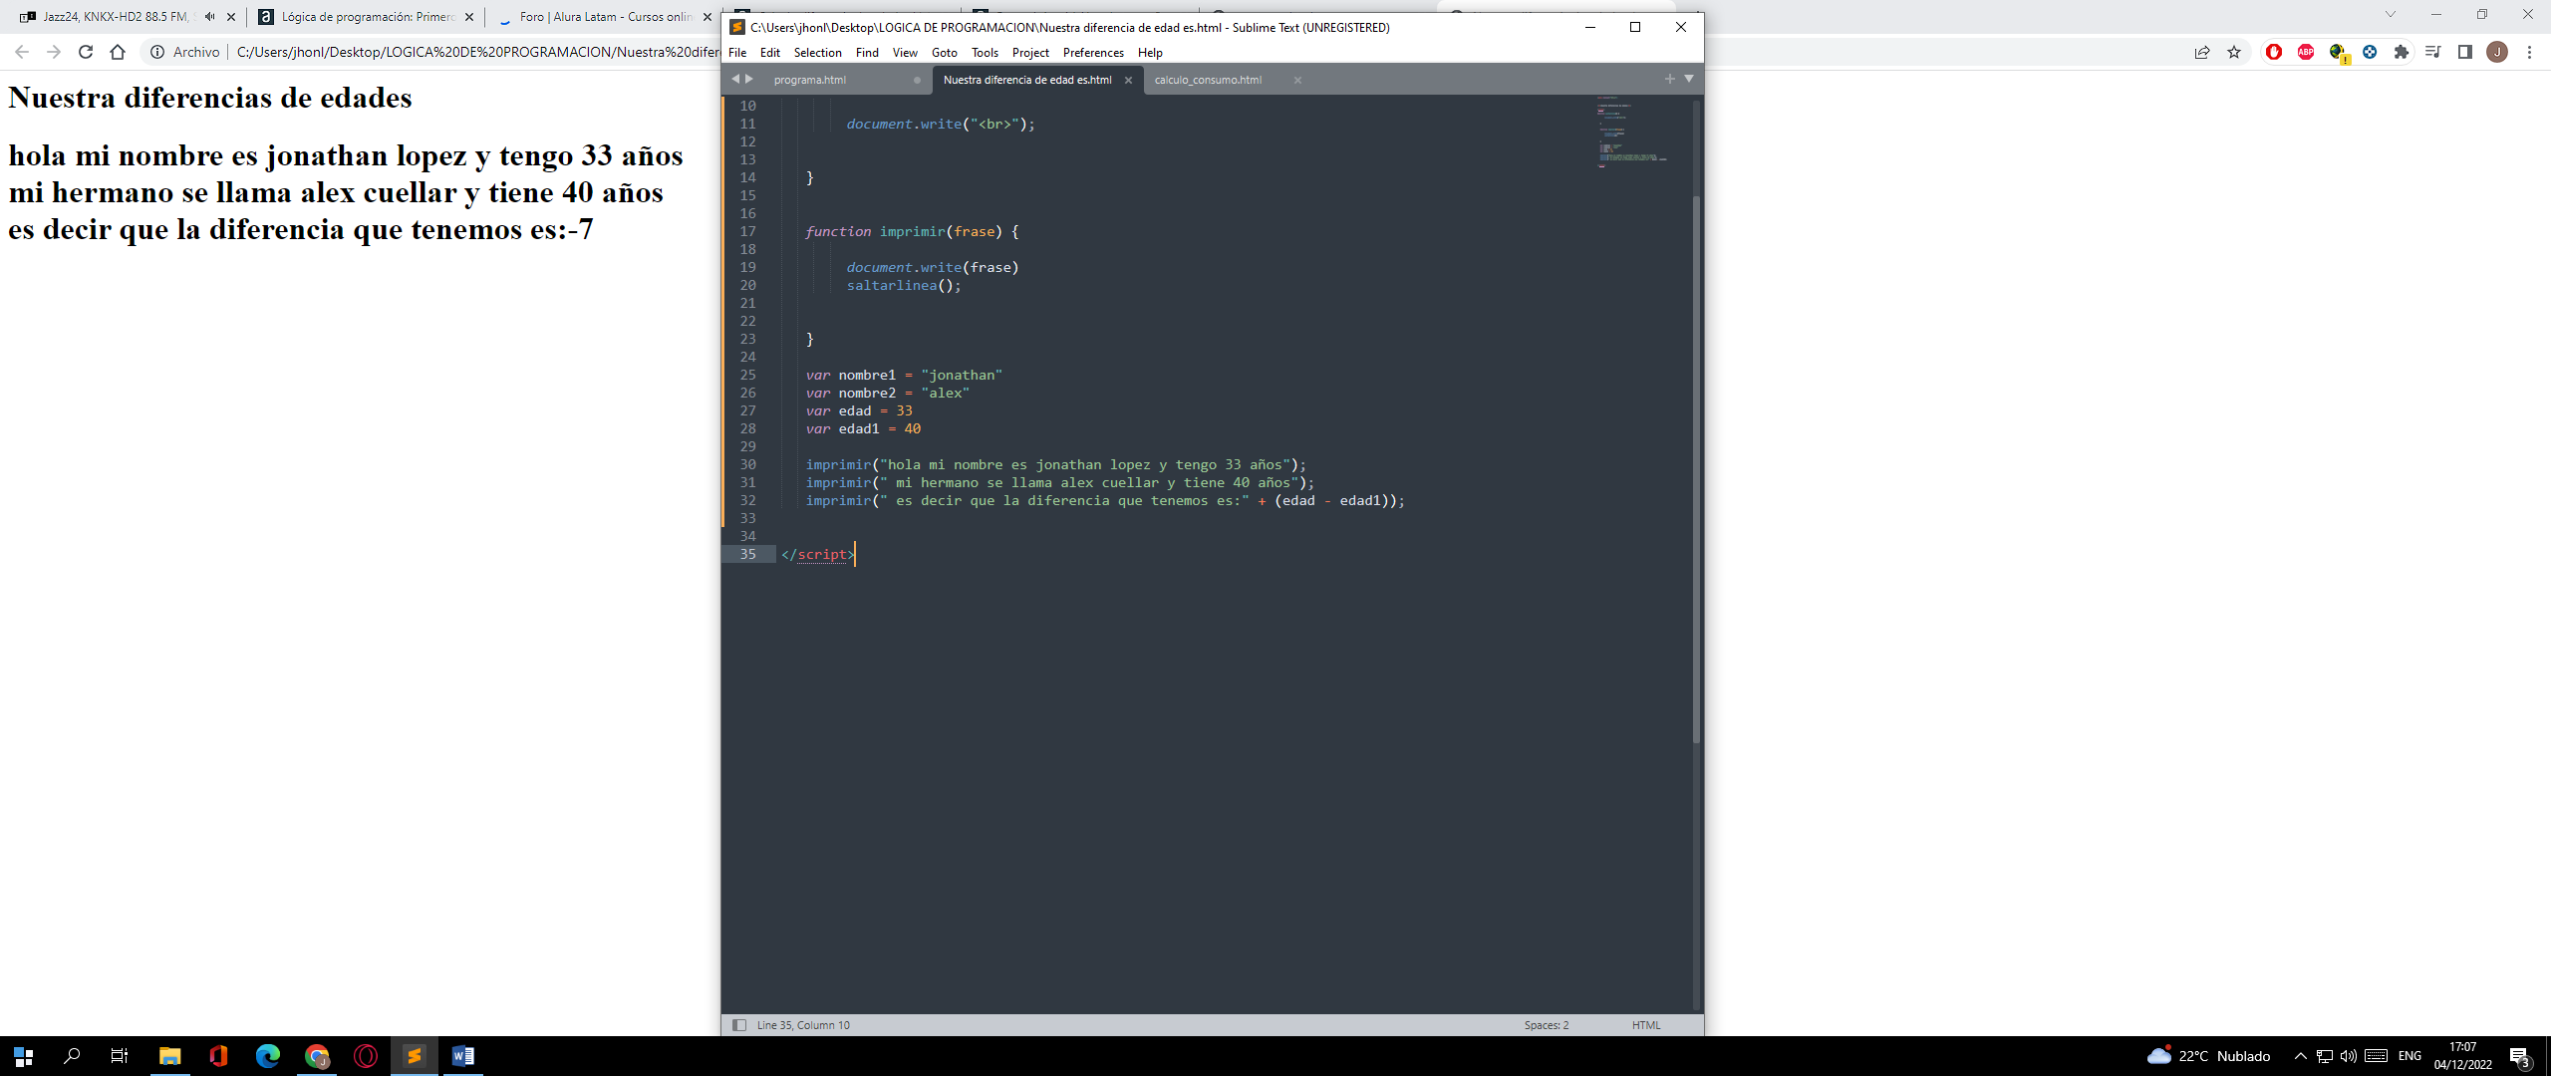Open the Opera red extension icon
2551x1076 pixels.
click(x=2274, y=52)
